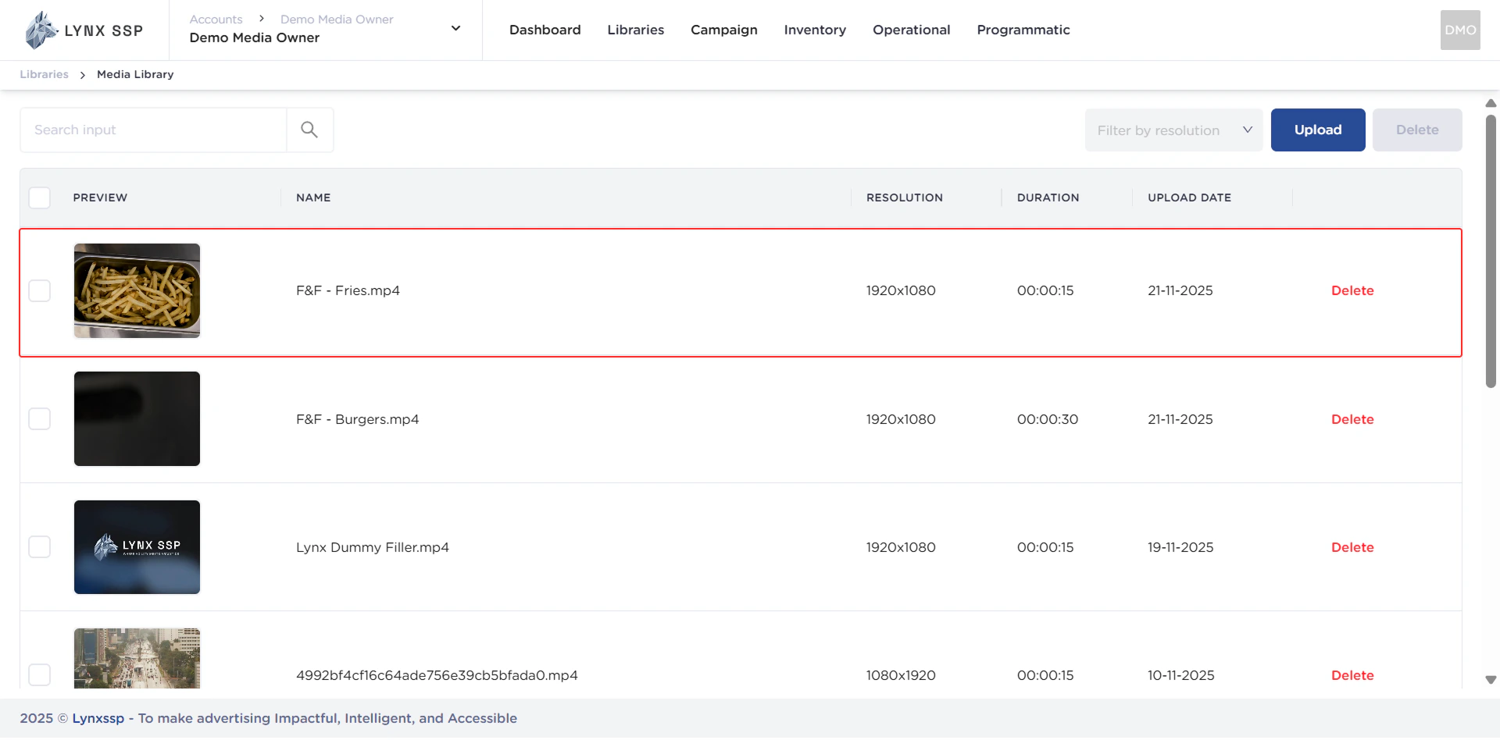Open the Programmatic menu

pyautogui.click(x=1023, y=30)
